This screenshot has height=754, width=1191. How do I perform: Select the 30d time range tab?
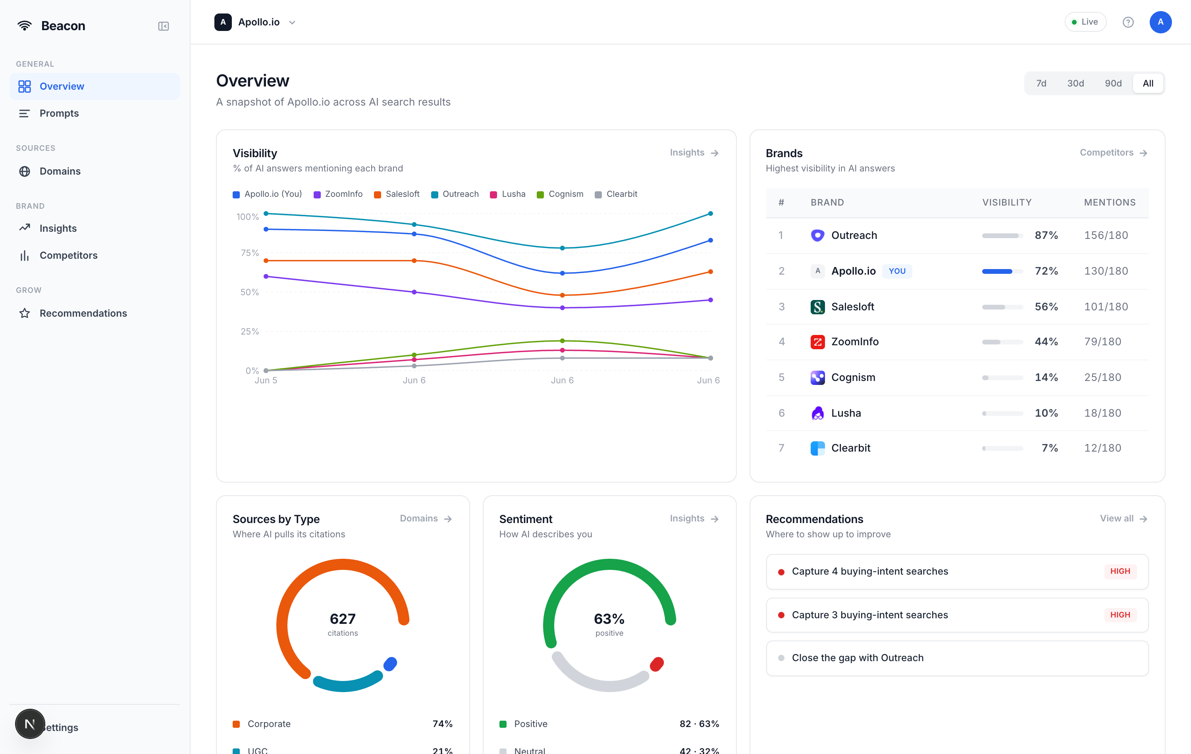(x=1075, y=84)
